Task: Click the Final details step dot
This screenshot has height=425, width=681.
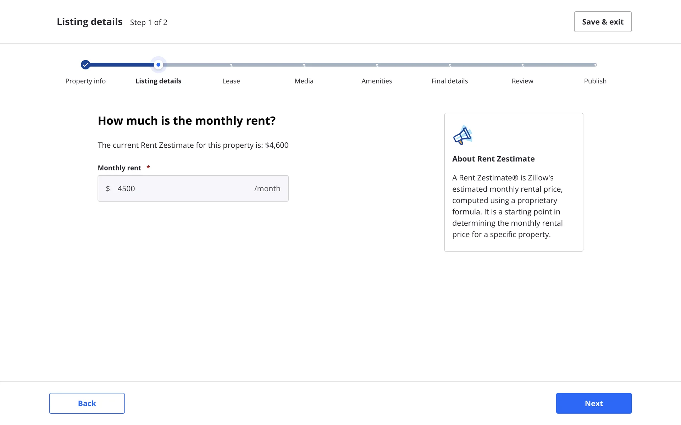Action: 450,64
